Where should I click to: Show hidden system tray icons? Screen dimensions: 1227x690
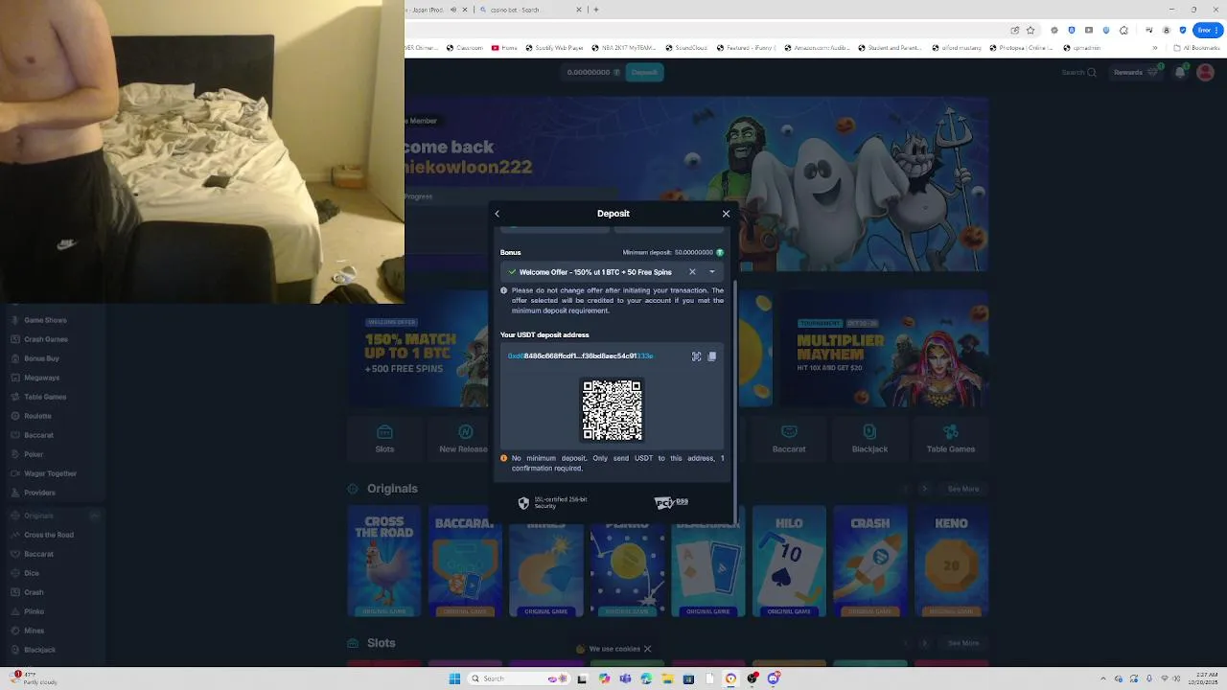[1102, 678]
